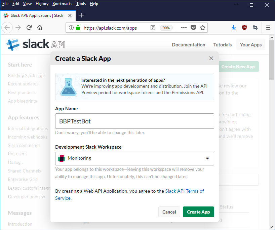The image size is (275, 230).
Task: Open Recent updates sidebar link
Action: [23, 84]
